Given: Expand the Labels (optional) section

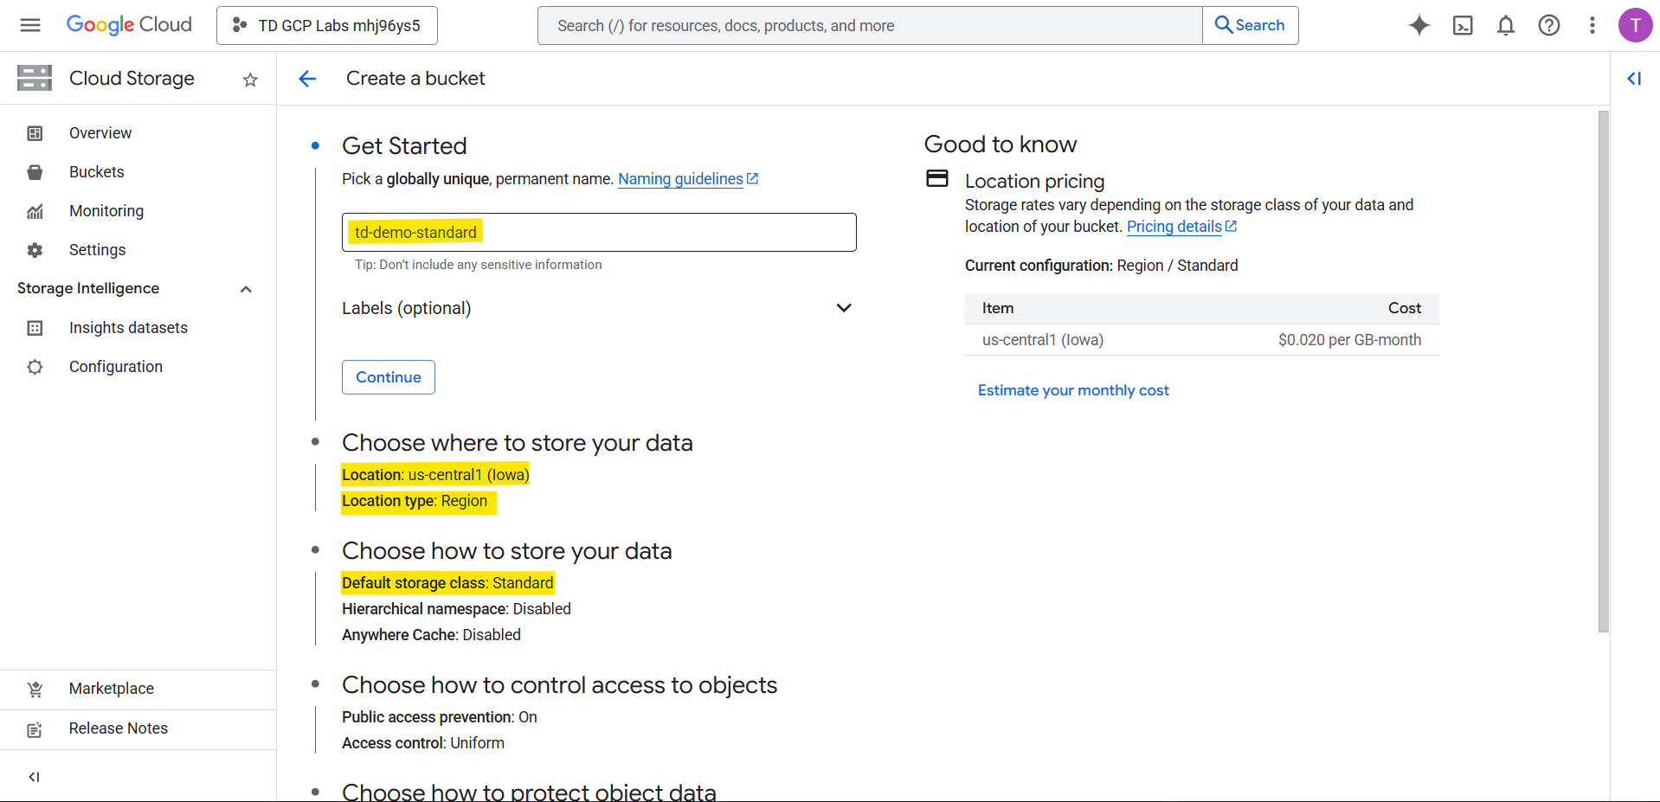Looking at the screenshot, I should pyautogui.click(x=843, y=308).
